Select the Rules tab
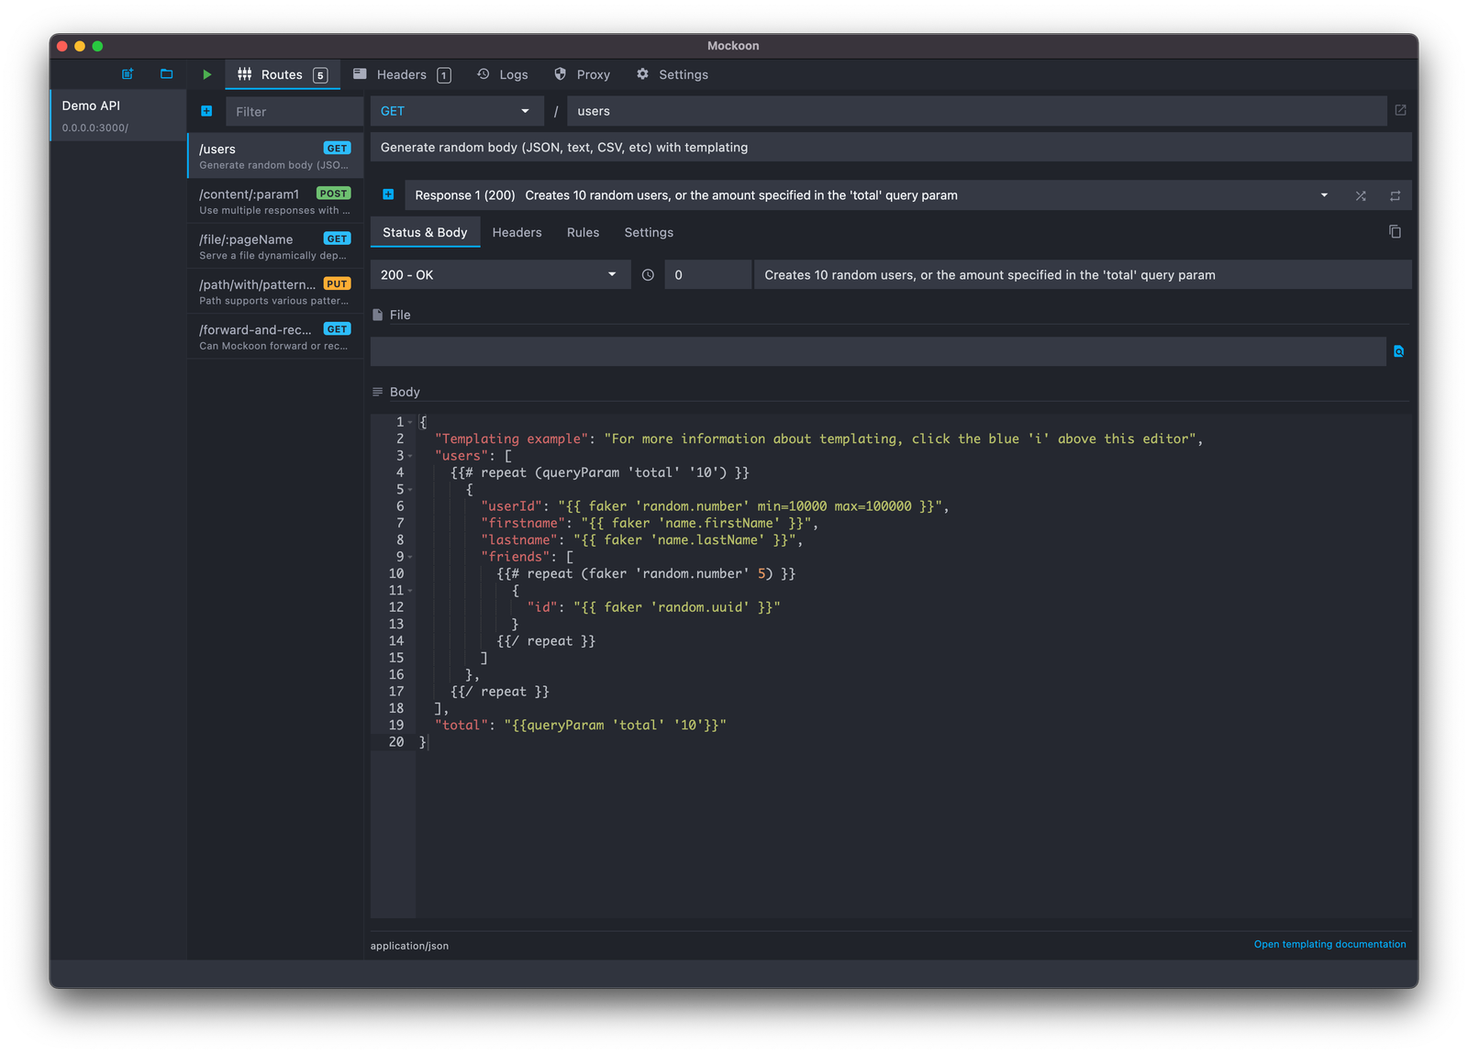Image resolution: width=1468 pixels, height=1054 pixels. 583,232
